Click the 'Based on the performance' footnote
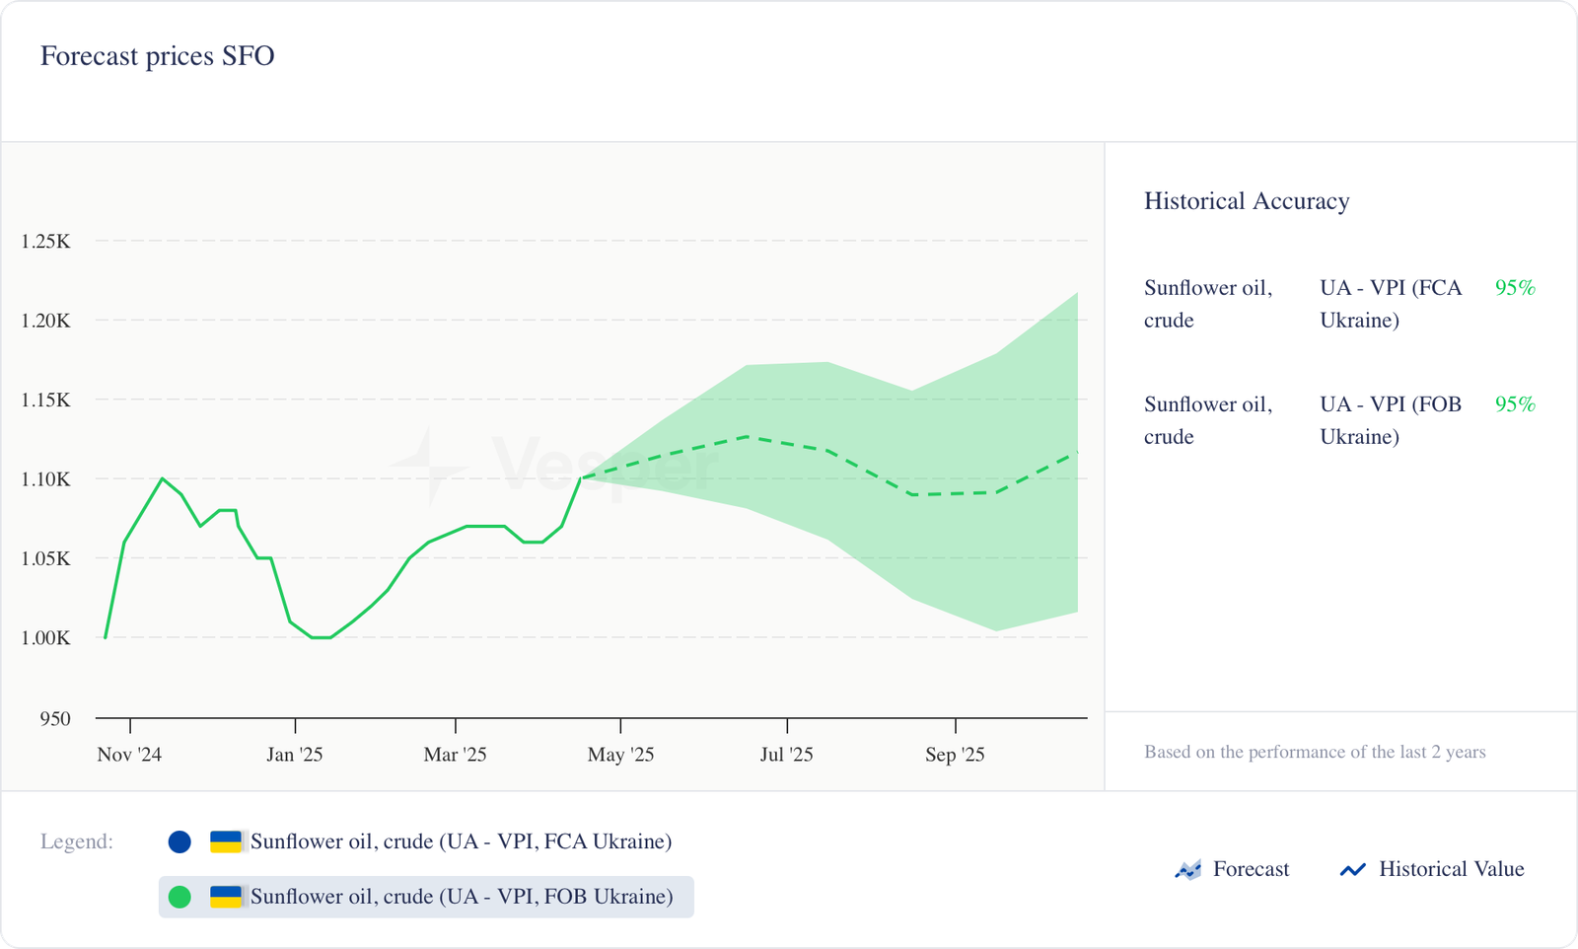This screenshot has width=1578, height=949. [1315, 752]
